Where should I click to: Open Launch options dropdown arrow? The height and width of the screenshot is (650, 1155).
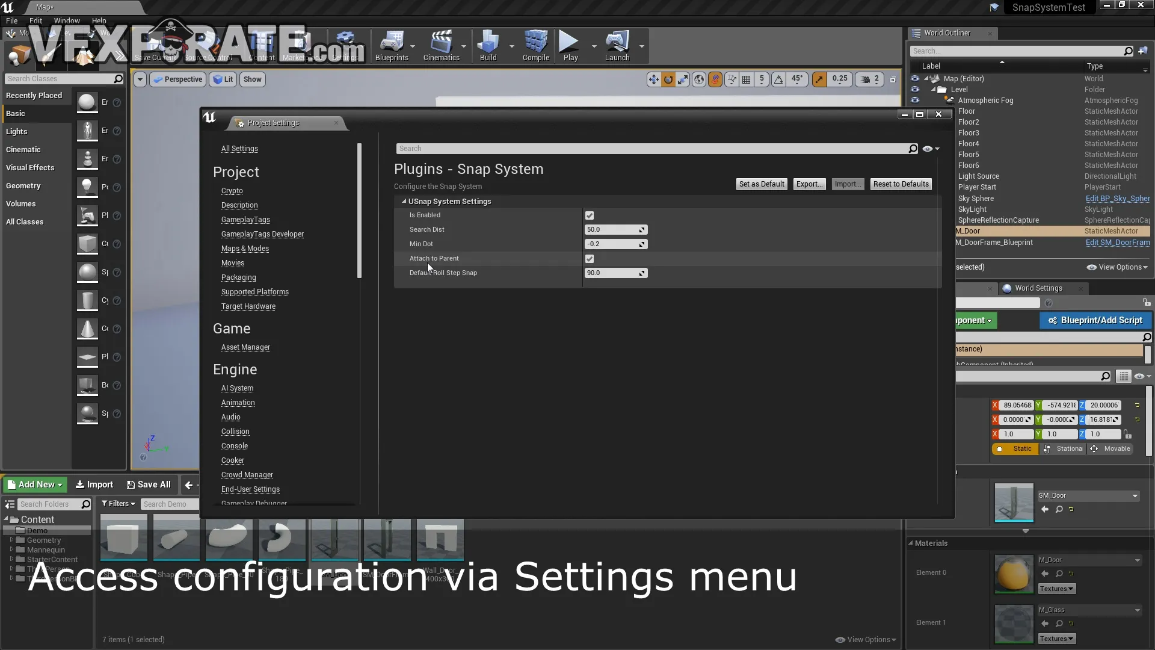coord(641,46)
